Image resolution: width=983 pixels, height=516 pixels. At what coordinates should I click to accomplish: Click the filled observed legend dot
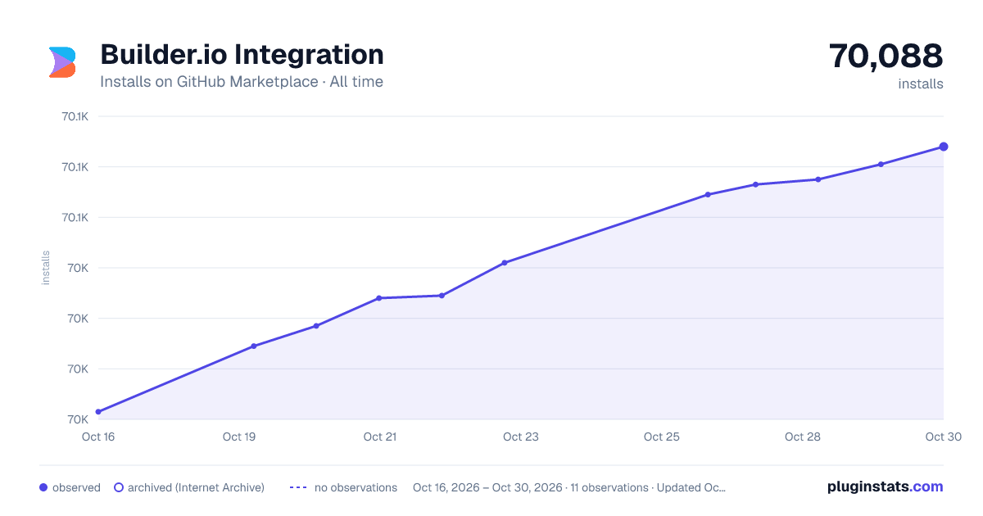click(x=43, y=487)
